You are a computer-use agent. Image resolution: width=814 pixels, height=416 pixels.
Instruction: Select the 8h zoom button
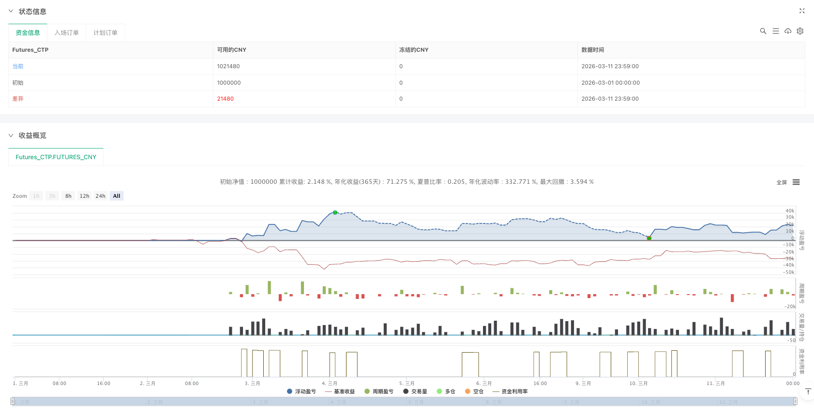point(68,196)
